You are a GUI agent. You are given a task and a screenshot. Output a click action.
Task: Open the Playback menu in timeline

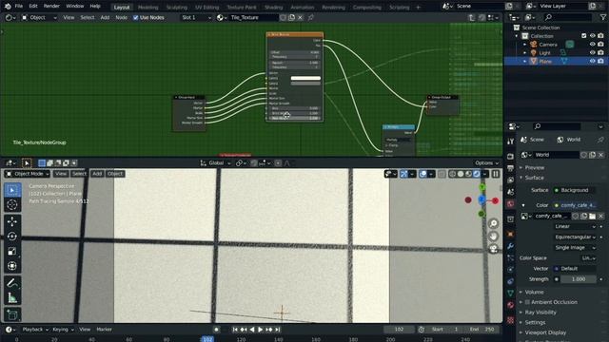35,330
